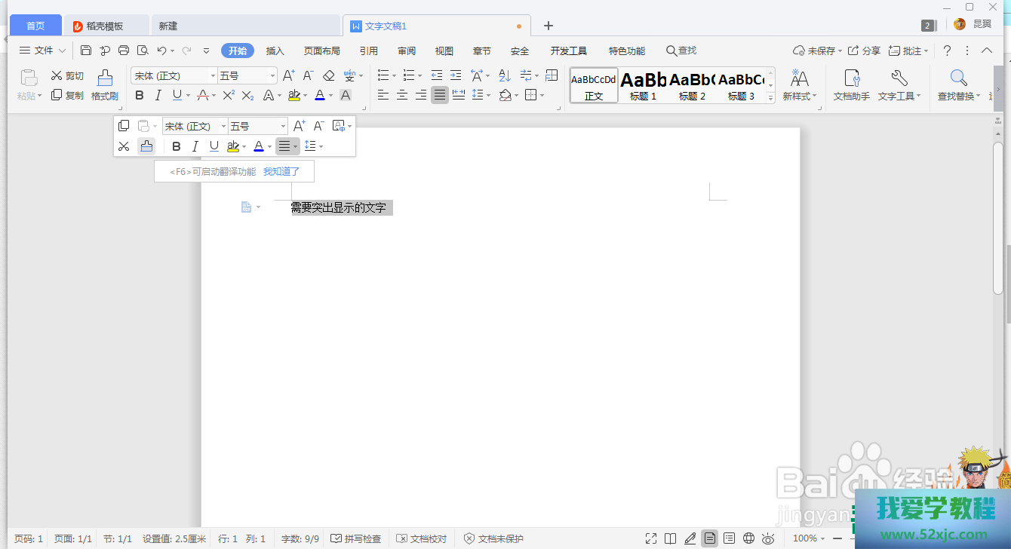Expand the 宋体 (正文) font name dropdown
The image size is (1011, 549).
coord(212,75)
